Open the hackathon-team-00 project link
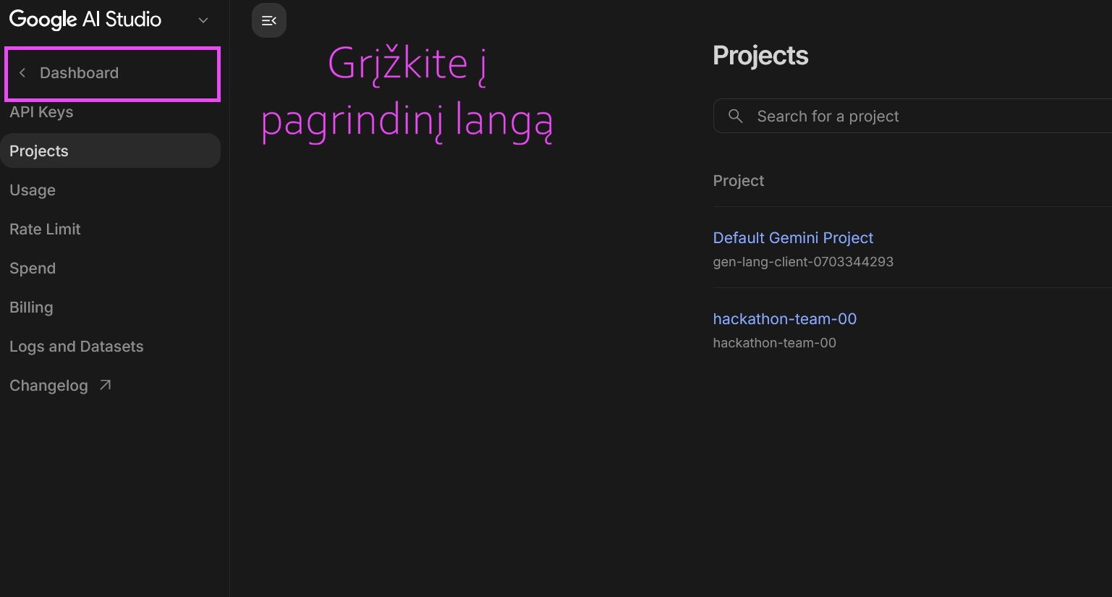The width and height of the screenshot is (1112, 597). click(x=785, y=319)
